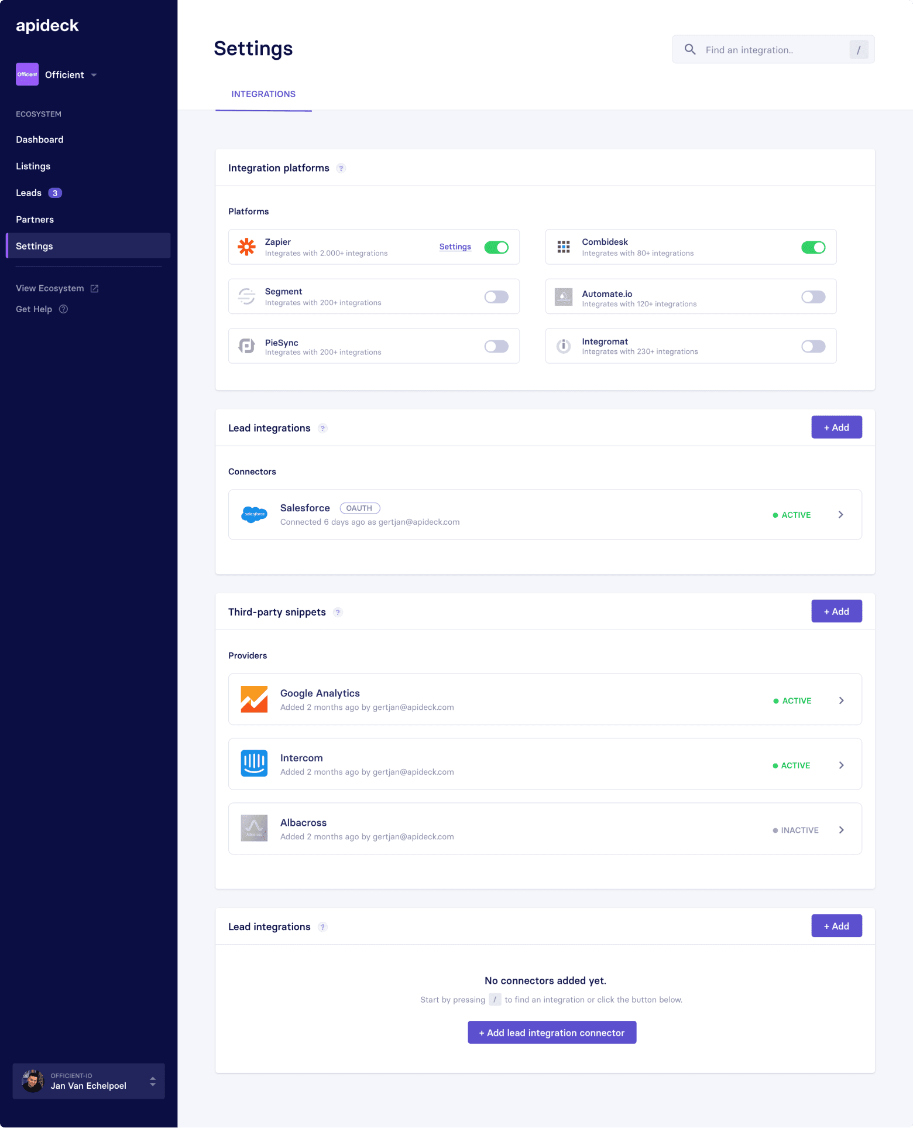Click the Leads count badge
Image resolution: width=913 pixels, height=1128 pixels.
(55, 193)
